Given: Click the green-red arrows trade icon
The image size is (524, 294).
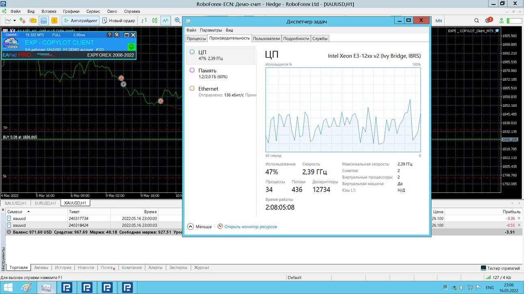Looking at the screenshot, I should [23, 20].
